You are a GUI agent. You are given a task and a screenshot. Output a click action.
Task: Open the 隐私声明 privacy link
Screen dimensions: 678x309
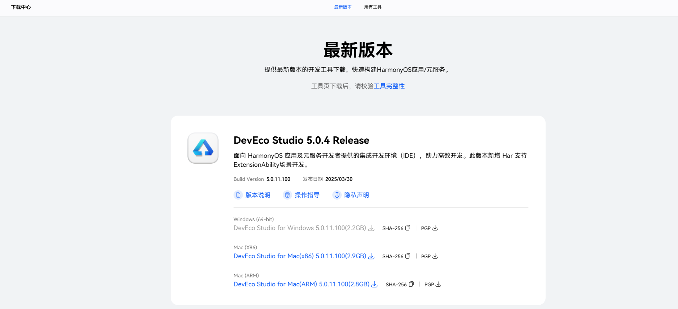[357, 195]
